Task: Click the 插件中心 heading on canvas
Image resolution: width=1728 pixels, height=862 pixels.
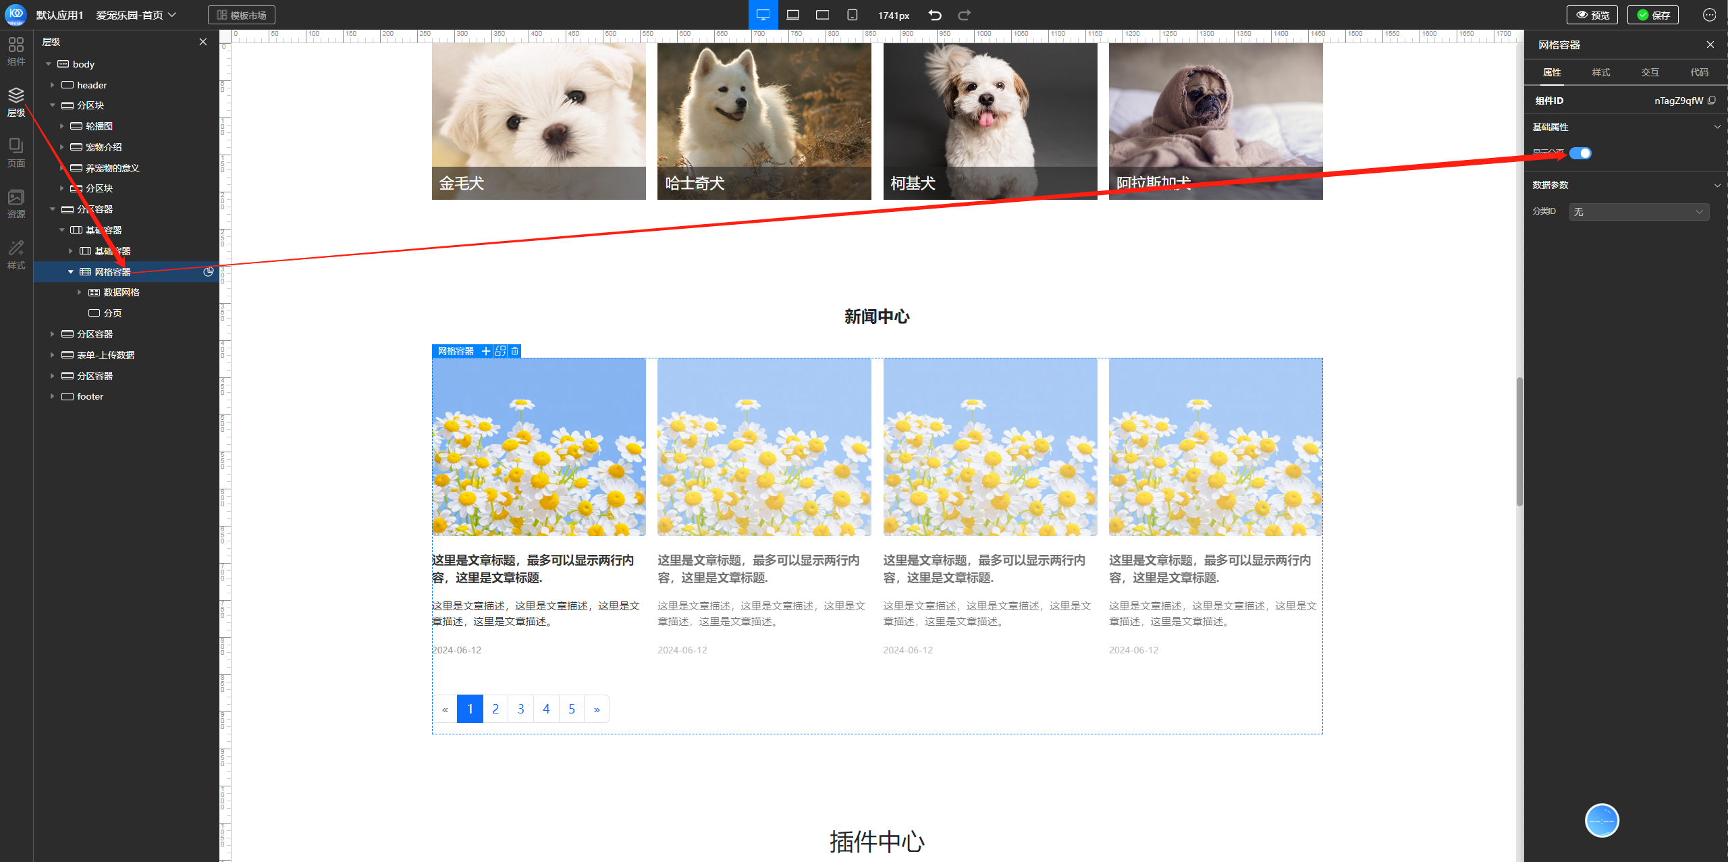Action: pos(877,842)
